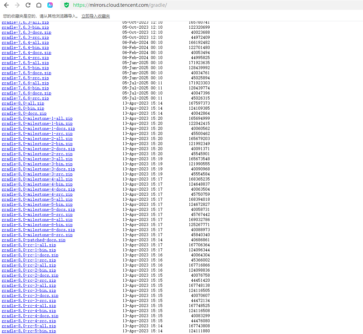
Task: Click gradle-7.6.6-all.zip link
Action: 25,83
